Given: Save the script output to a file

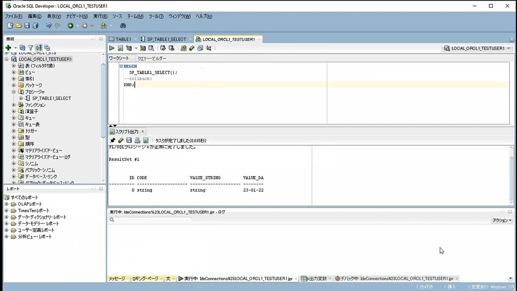Looking at the screenshot, I should click(129, 140).
